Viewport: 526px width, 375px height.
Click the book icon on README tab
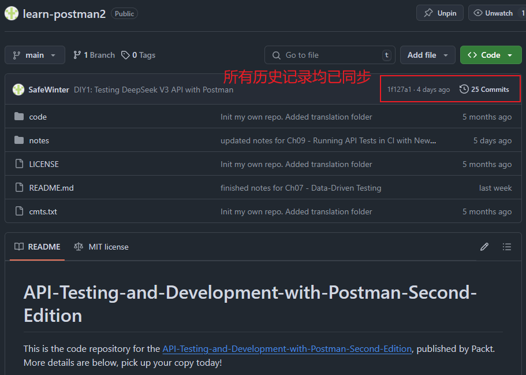(19, 247)
